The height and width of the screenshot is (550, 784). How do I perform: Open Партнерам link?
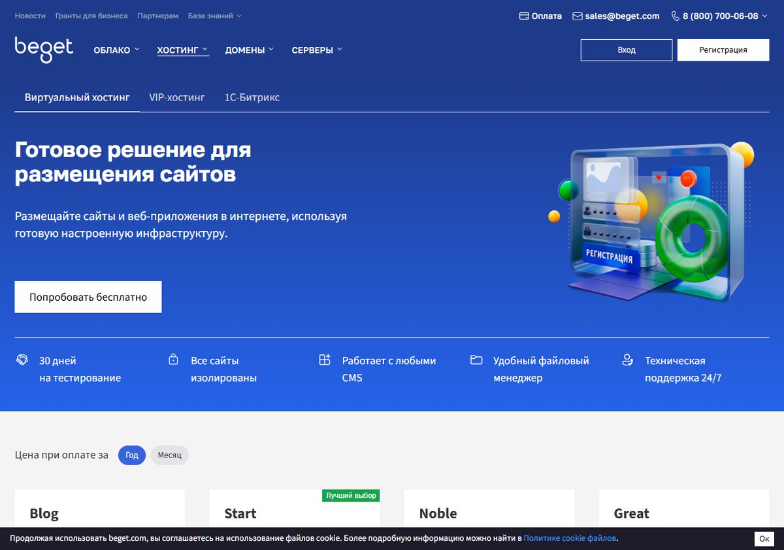(x=158, y=16)
